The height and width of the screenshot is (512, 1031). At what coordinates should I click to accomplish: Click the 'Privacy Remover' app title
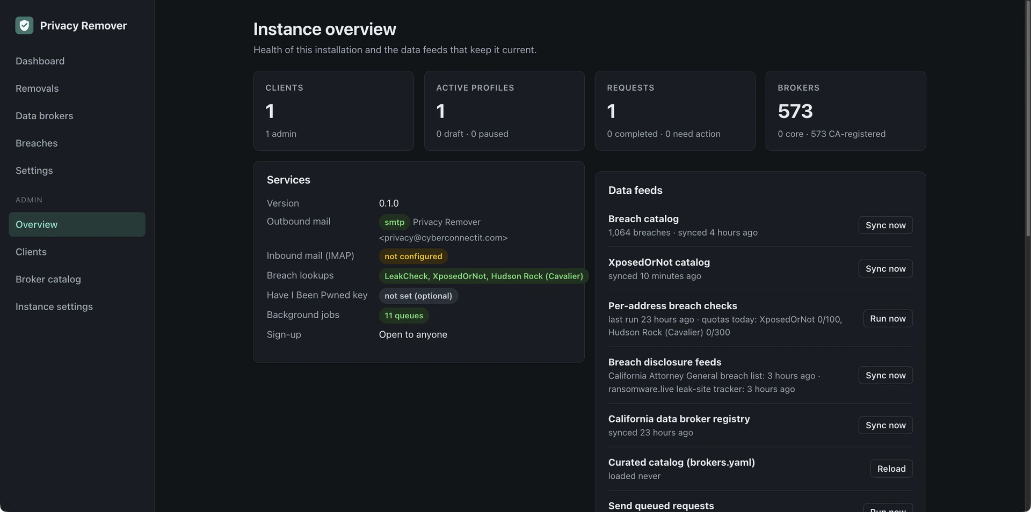click(83, 25)
